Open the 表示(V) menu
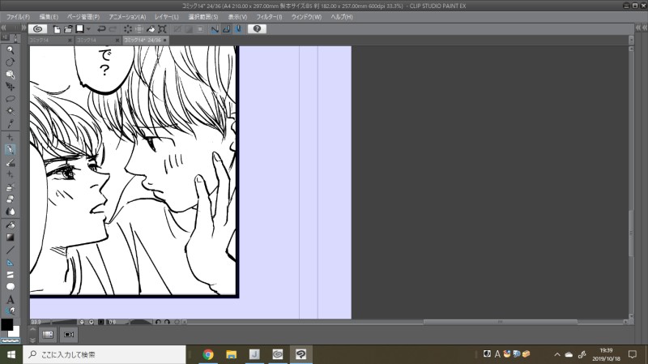Viewport: 648px width, 364px height. point(237,17)
